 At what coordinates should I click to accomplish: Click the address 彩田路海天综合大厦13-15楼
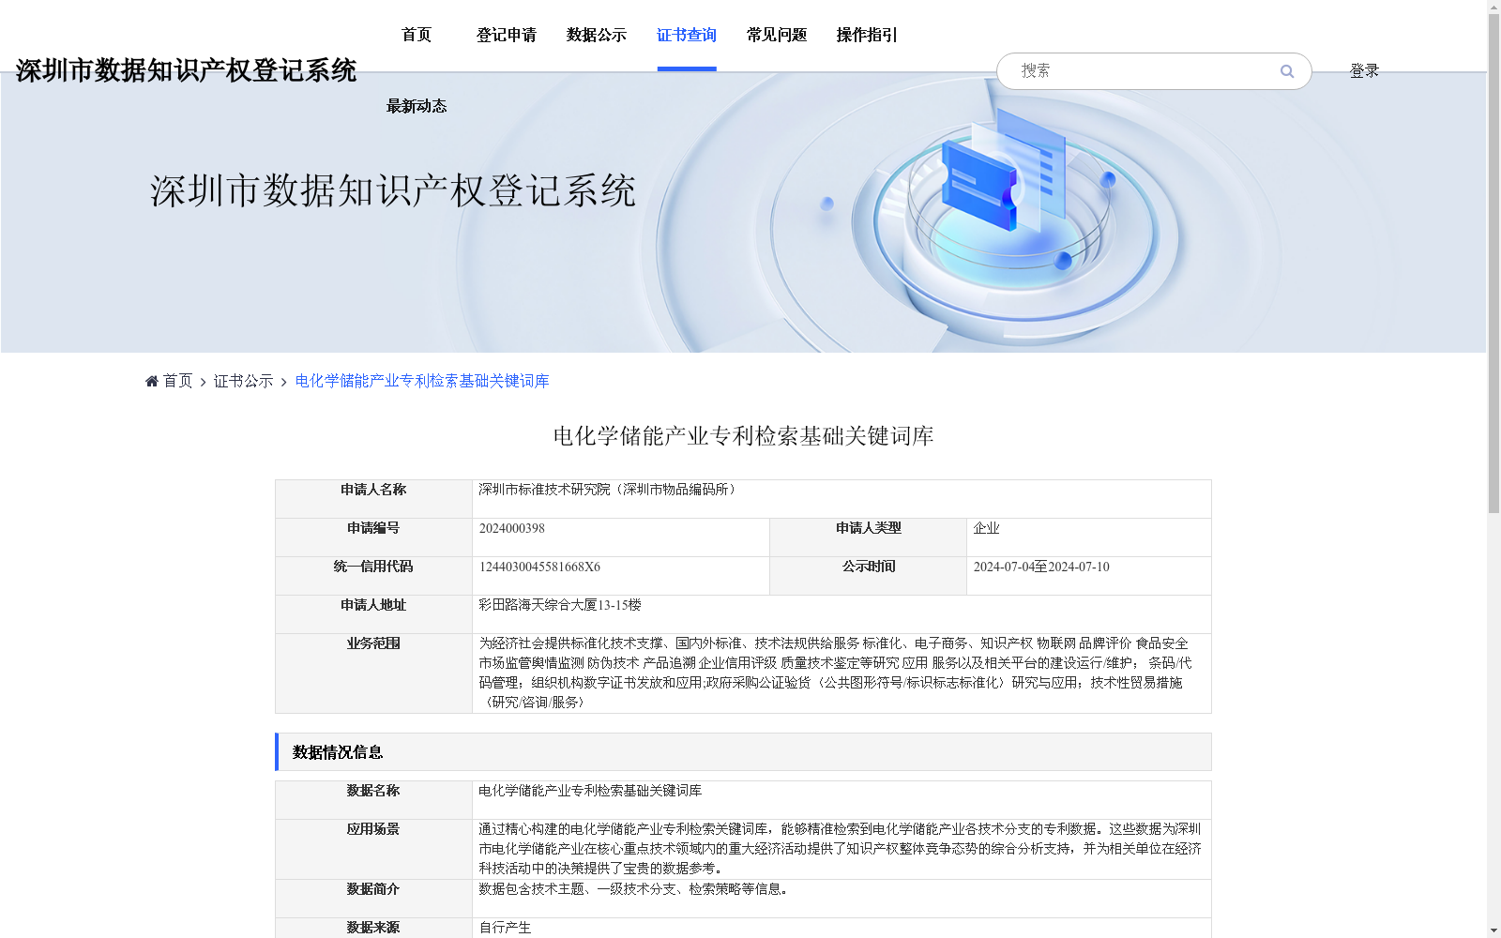(x=560, y=605)
